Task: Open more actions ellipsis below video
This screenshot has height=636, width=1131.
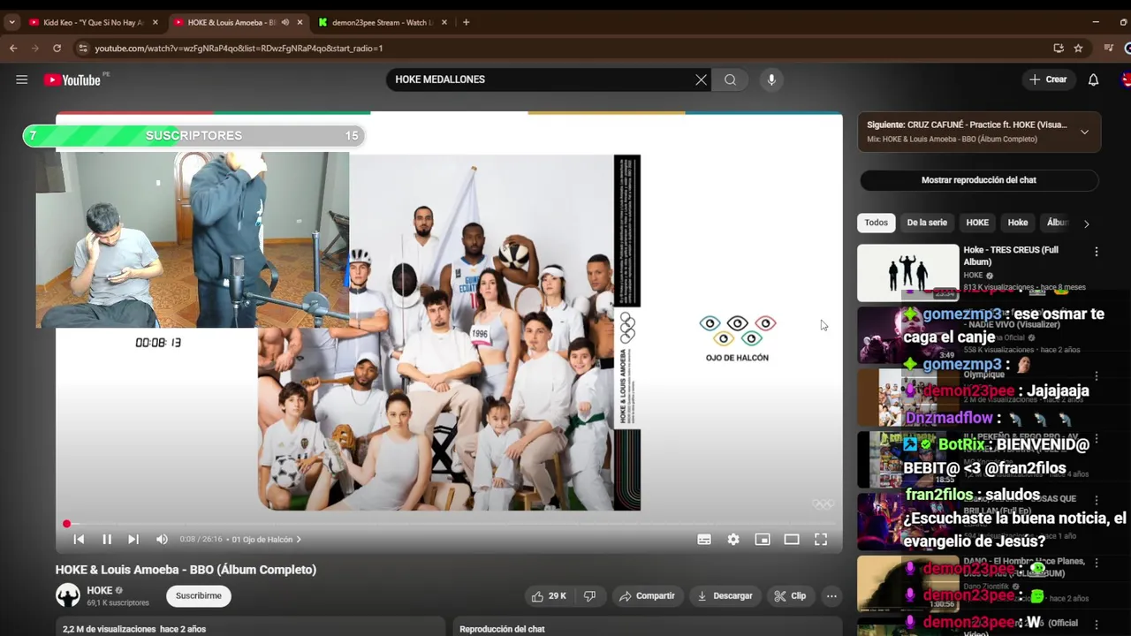Action: [x=831, y=596]
